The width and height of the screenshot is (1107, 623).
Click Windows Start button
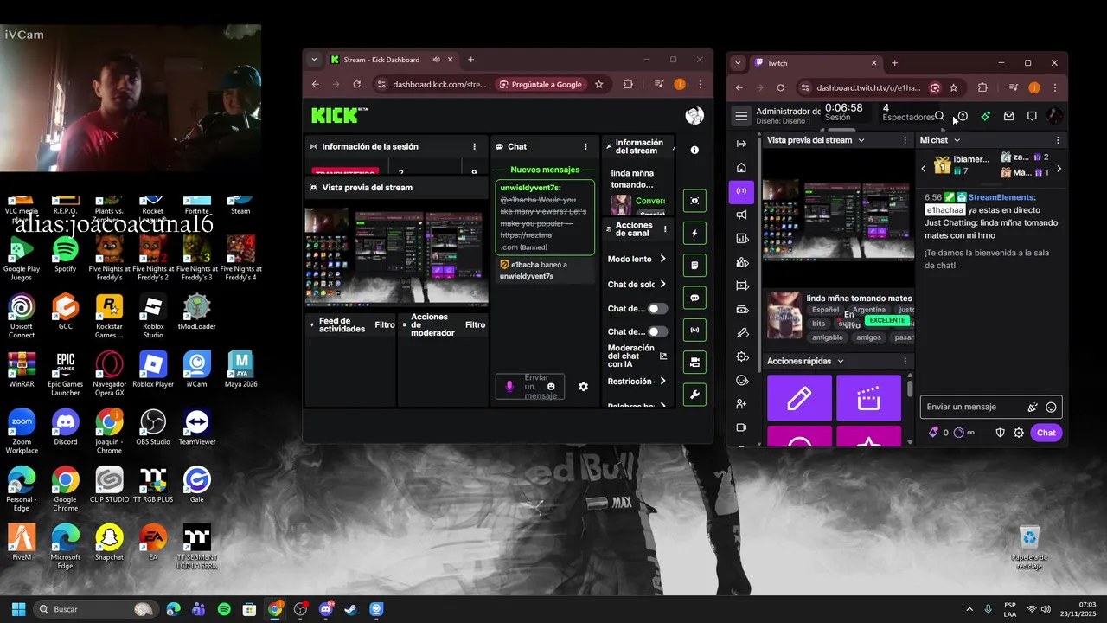(18, 609)
